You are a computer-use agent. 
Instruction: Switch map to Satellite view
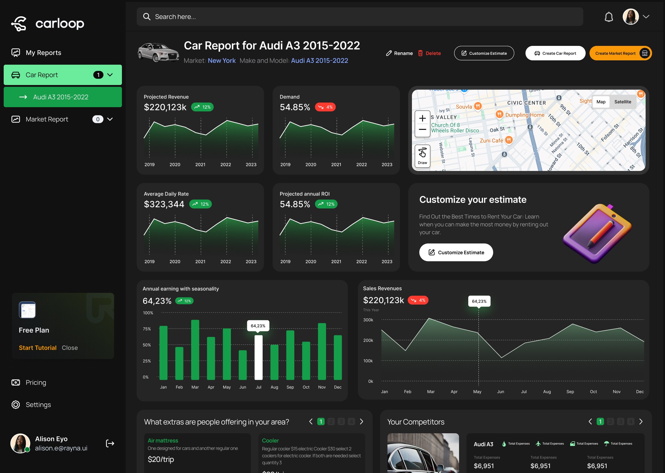point(623,102)
